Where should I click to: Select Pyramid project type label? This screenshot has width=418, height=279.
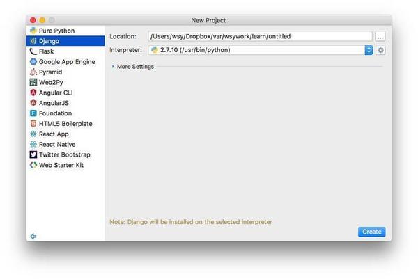(x=50, y=72)
